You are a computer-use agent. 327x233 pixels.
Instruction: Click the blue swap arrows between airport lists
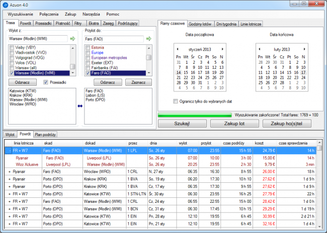(79, 105)
